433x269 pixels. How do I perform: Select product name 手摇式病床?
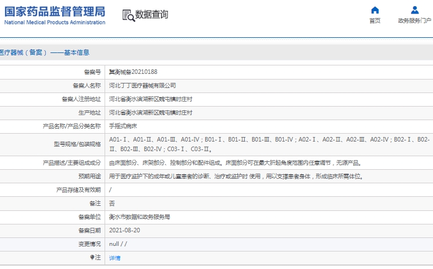[123, 126]
